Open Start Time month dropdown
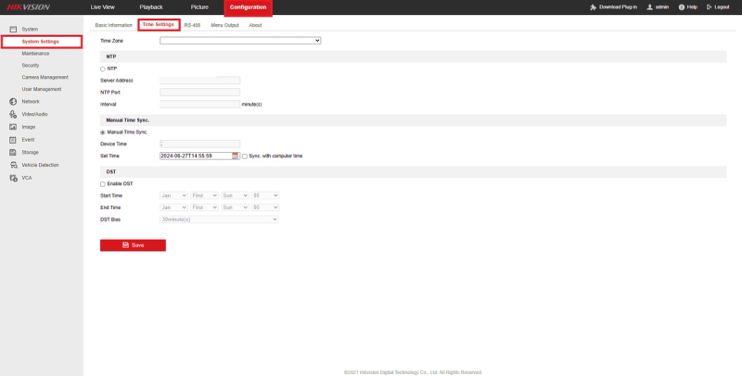Screen dimensions: 742x376 [x=173, y=195]
